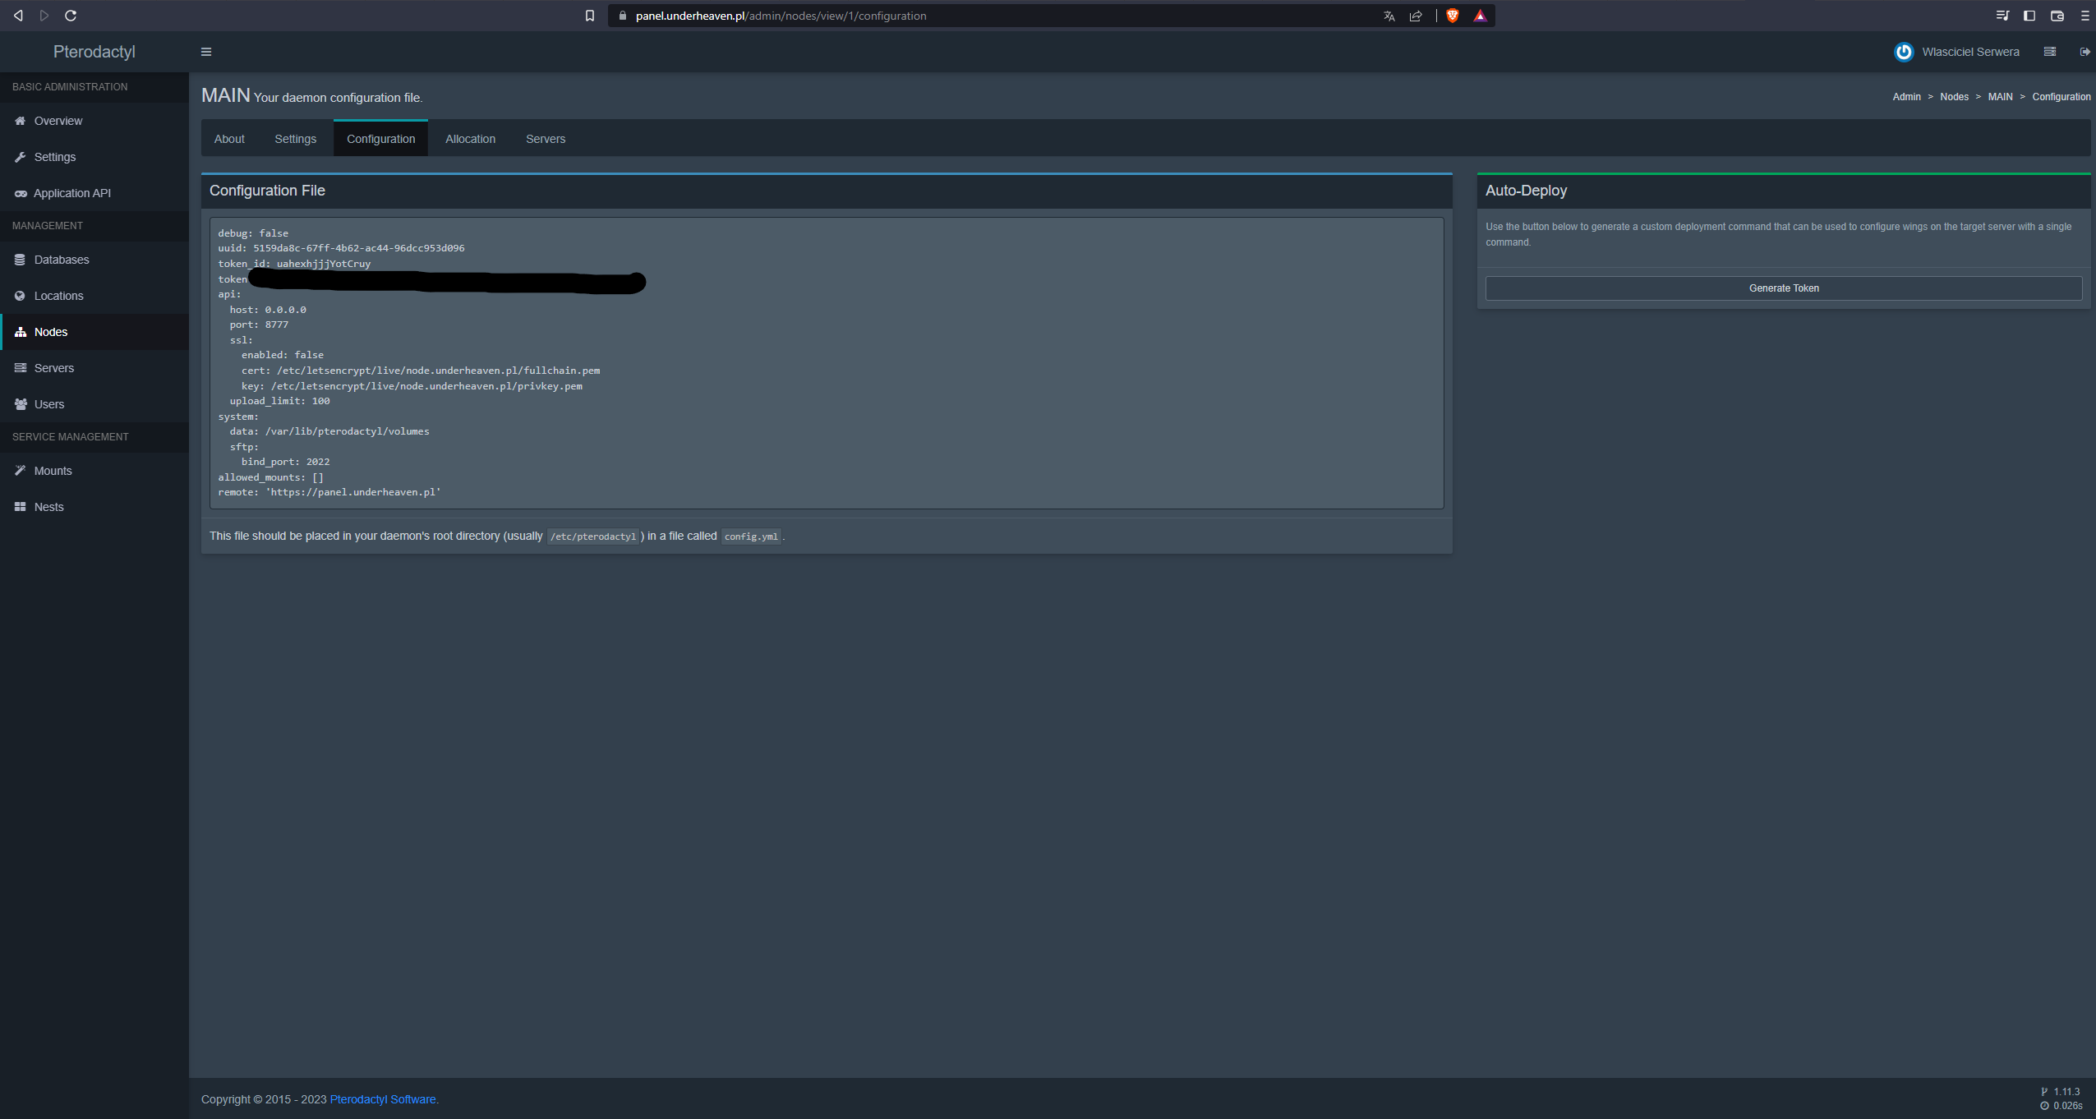Image resolution: width=2096 pixels, height=1119 pixels.
Task: Click inside the configuration file code block
Action: (826, 362)
